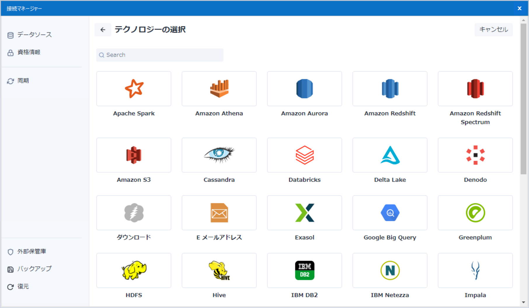Pick the HDFS yellow elephant icon
The width and height of the screenshot is (529, 308).
[134, 270]
